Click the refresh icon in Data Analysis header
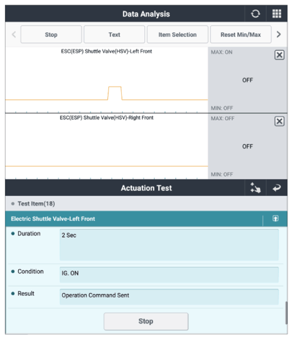This screenshot has height=339, width=293. point(255,14)
